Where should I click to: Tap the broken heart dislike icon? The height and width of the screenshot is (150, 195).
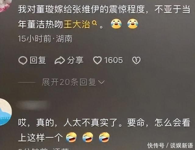[x=136, y=61]
